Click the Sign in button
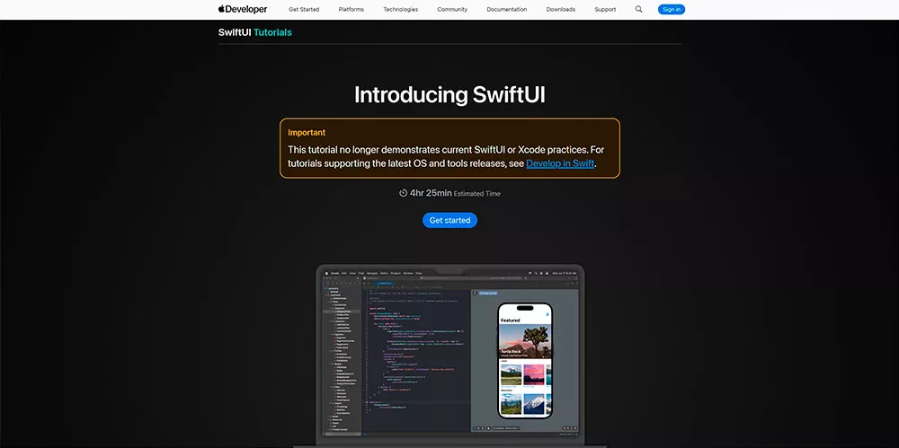 coord(672,9)
